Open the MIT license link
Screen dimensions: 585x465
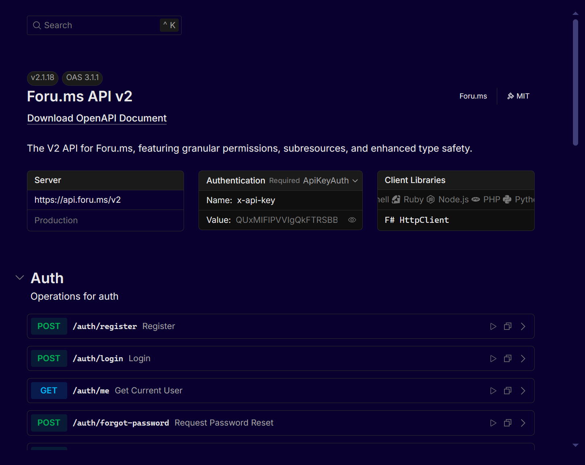(x=518, y=96)
